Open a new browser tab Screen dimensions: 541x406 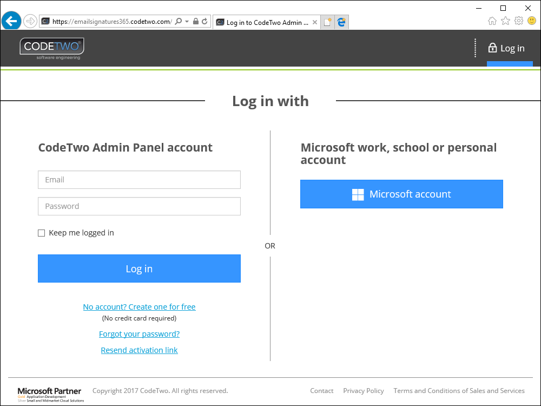[x=327, y=22]
